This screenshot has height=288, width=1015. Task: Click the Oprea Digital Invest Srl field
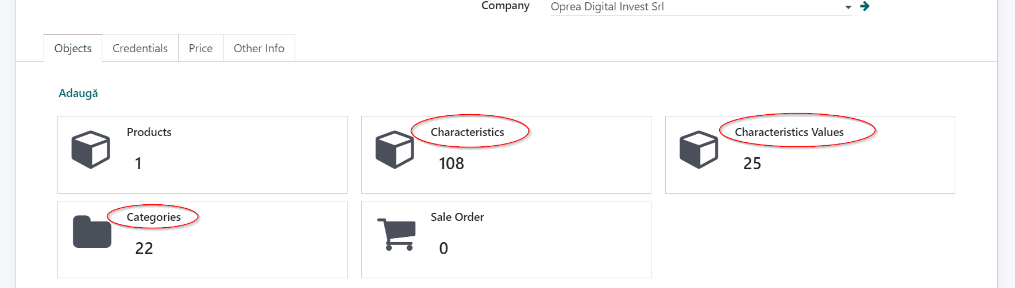click(x=701, y=7)
